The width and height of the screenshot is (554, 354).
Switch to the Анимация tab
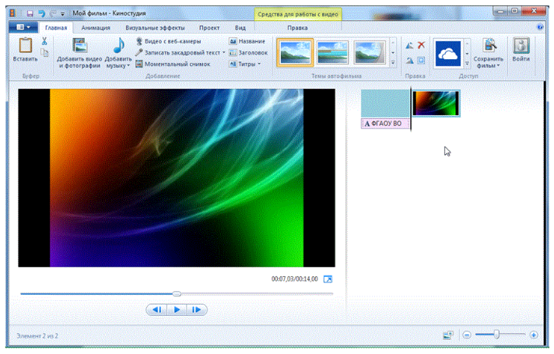click(x=96, y=27)
